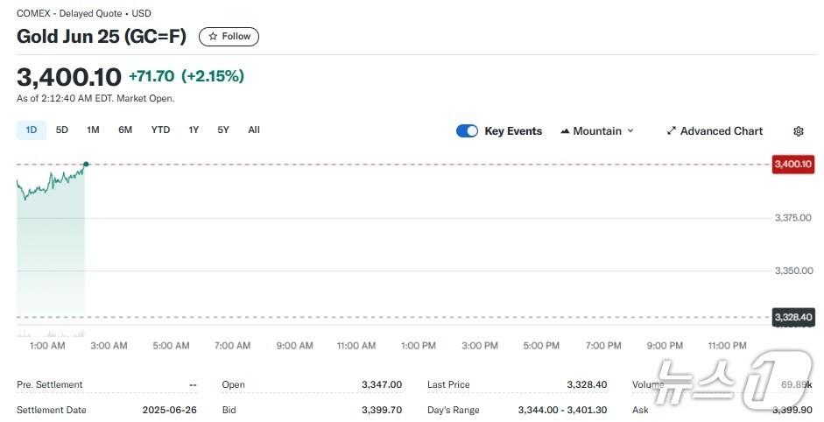Choose the YTD range tab
This screenshot has width=824, height=422.
(x=160, y=130)
